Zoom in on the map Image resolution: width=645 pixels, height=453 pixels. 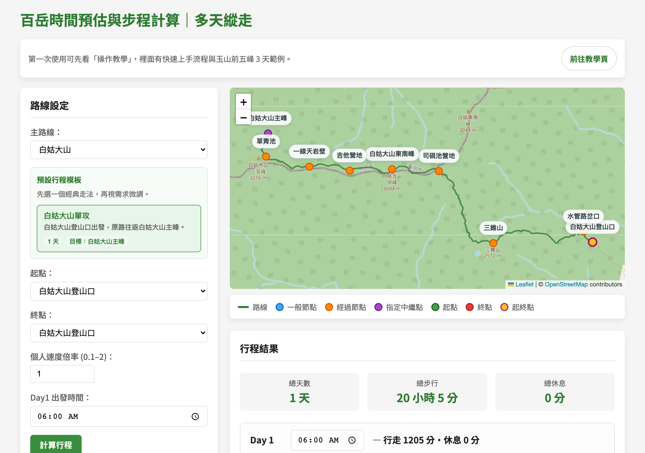(x=243, y=102)
